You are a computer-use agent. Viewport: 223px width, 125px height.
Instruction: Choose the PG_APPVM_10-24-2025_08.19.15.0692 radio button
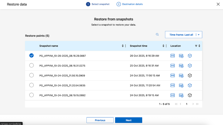(x=31, y=95)
